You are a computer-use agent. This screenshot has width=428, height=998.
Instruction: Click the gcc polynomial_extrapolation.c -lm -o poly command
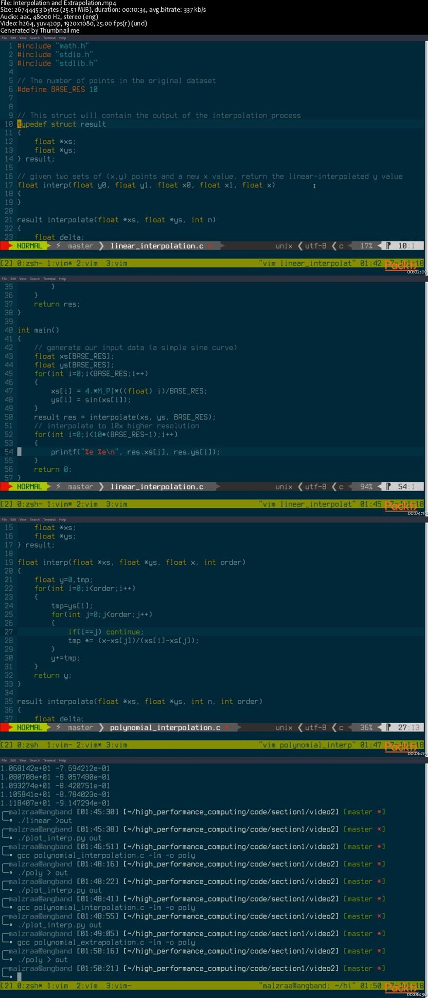tap(106, 942)
